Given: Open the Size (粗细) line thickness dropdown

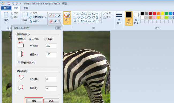Looking at the screenshot, I should tap(119, 18).
